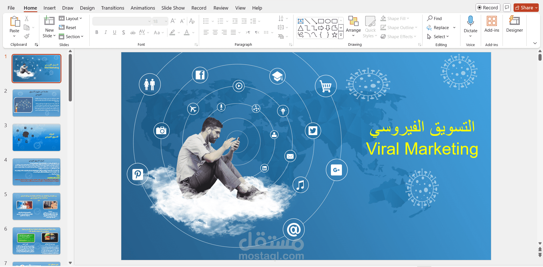The height and width of the screenshot is (267, 543).
Task: Toggle Justify paragraph alignment
Action: tap(233, 32)
